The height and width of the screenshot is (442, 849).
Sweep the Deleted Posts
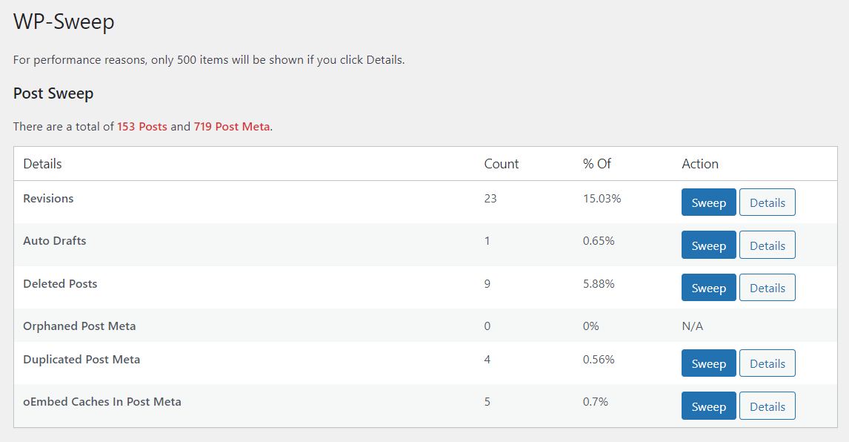708,288
